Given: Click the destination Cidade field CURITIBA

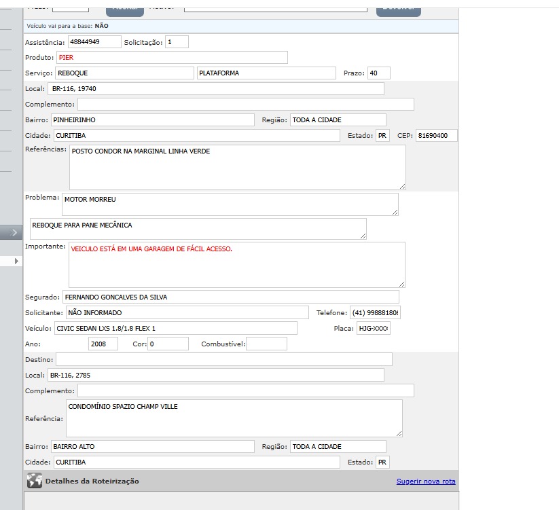Looking at the screenshot, I should (197, 462).
